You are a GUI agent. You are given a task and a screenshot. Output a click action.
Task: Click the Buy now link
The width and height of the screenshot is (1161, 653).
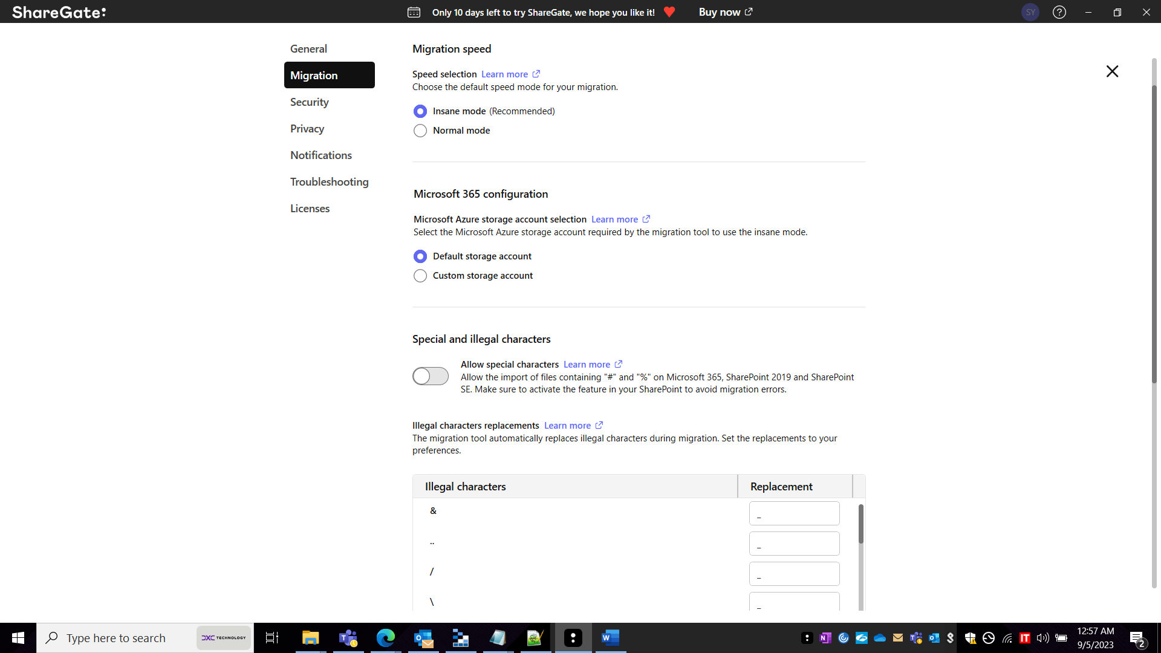726,12
